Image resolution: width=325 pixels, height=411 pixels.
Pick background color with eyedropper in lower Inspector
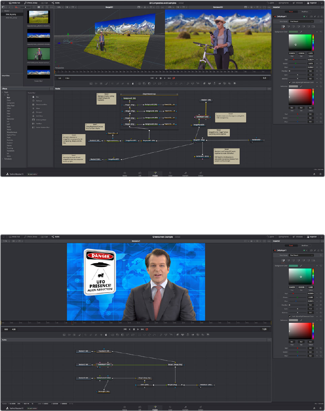[x=301, y=266]
